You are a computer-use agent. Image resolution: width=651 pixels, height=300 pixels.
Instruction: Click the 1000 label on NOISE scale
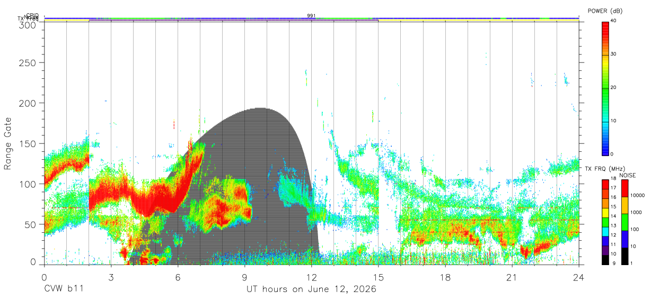coord(636,212)
